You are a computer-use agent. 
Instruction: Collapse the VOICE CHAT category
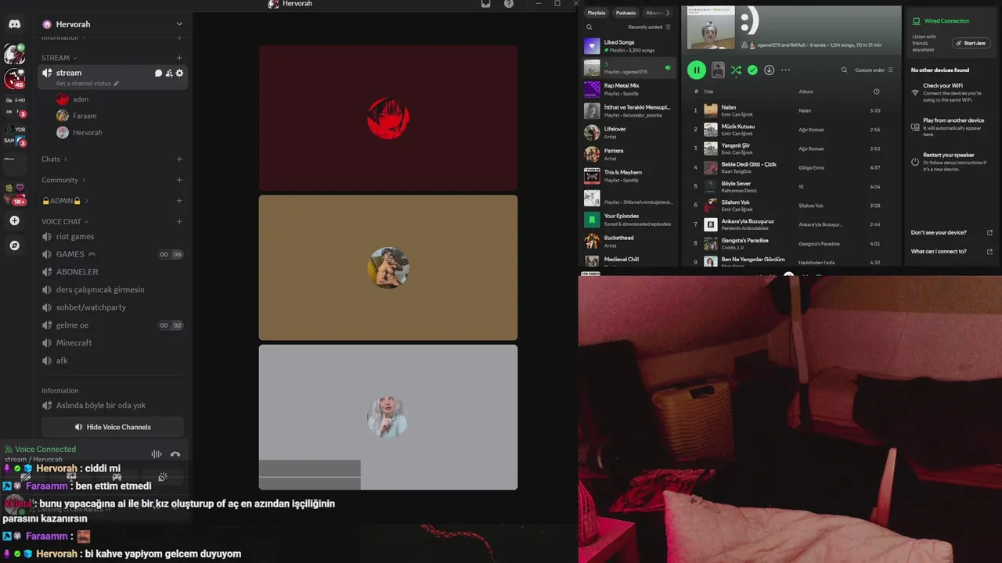66,221
